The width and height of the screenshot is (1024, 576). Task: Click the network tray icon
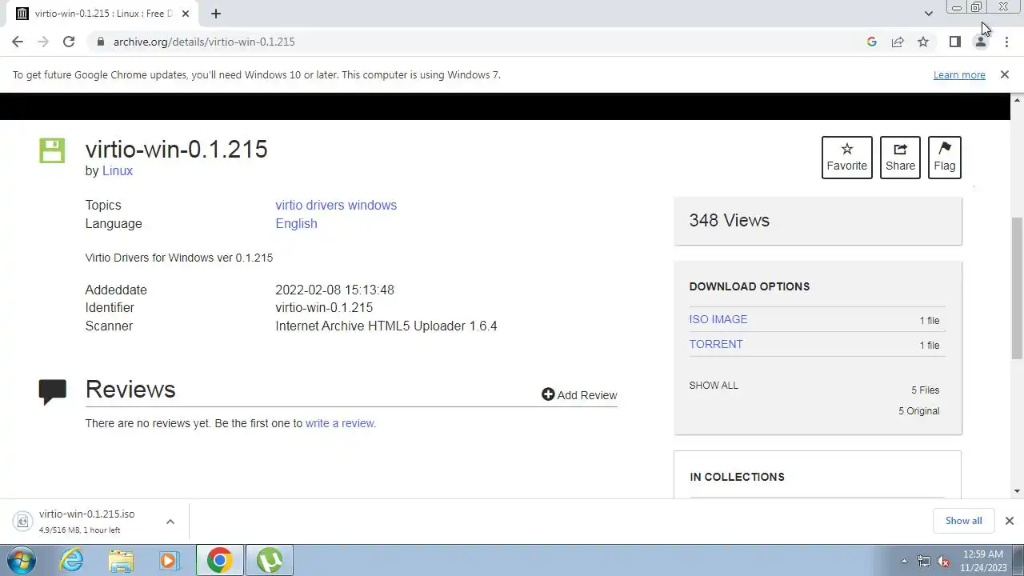click(924, 561)
